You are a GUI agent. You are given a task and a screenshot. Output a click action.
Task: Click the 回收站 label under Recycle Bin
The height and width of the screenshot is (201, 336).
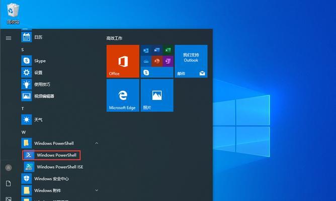[13, 22]
